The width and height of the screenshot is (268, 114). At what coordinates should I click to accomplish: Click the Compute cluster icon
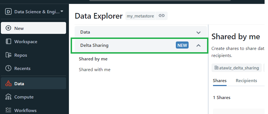point(8,97)
